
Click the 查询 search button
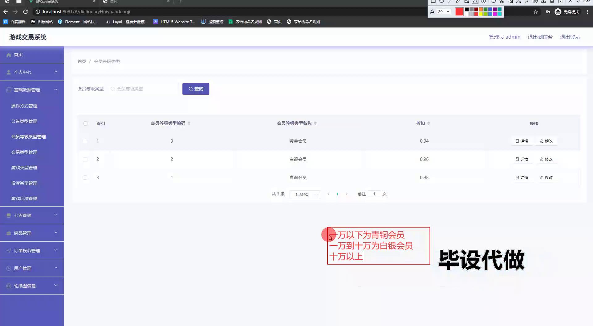click(x=196, y=89)
